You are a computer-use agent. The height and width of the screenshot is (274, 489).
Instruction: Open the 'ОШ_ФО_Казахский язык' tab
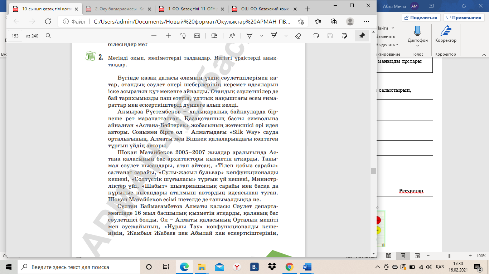point(265,9)
